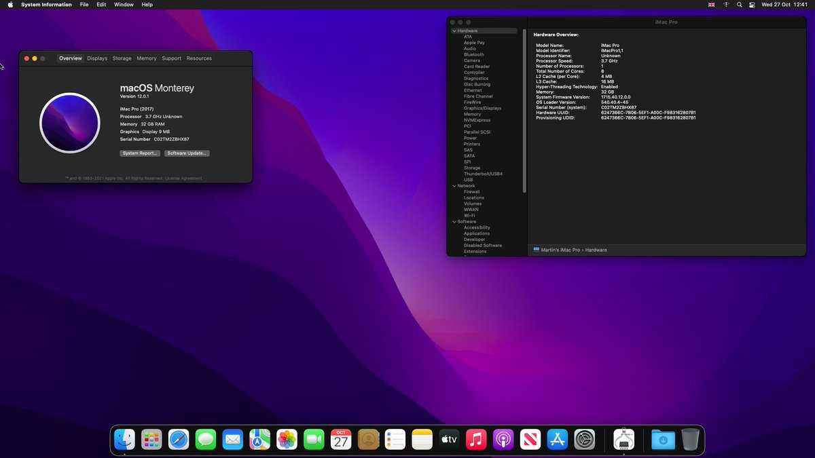Select Ethernet in Hardware sidebar
The width and height of the screenshot is (815, 458).
pos(473,90)
